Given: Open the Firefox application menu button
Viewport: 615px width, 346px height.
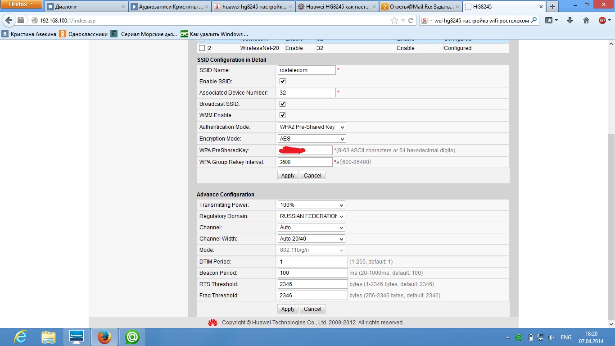Looking at the screenshot, I should [21, 5].
